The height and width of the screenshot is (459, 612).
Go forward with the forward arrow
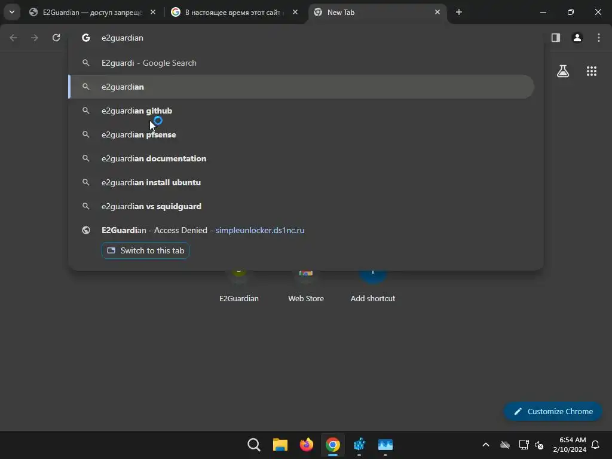pyautogui.click(x=35, y=38)
